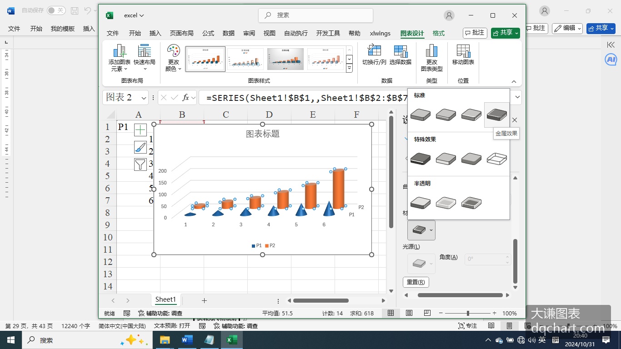This screenshot has width=621, height=349.
Task: Select the clear glass-like material in 半透明
Action: (446, 203)
